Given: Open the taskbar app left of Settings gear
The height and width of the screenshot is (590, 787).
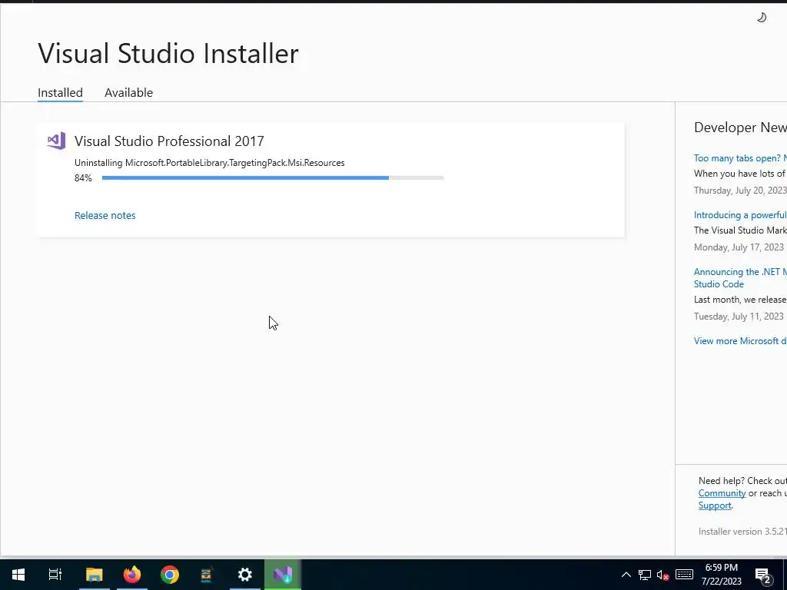Looking at the screenshot, I should click(207, 575).
